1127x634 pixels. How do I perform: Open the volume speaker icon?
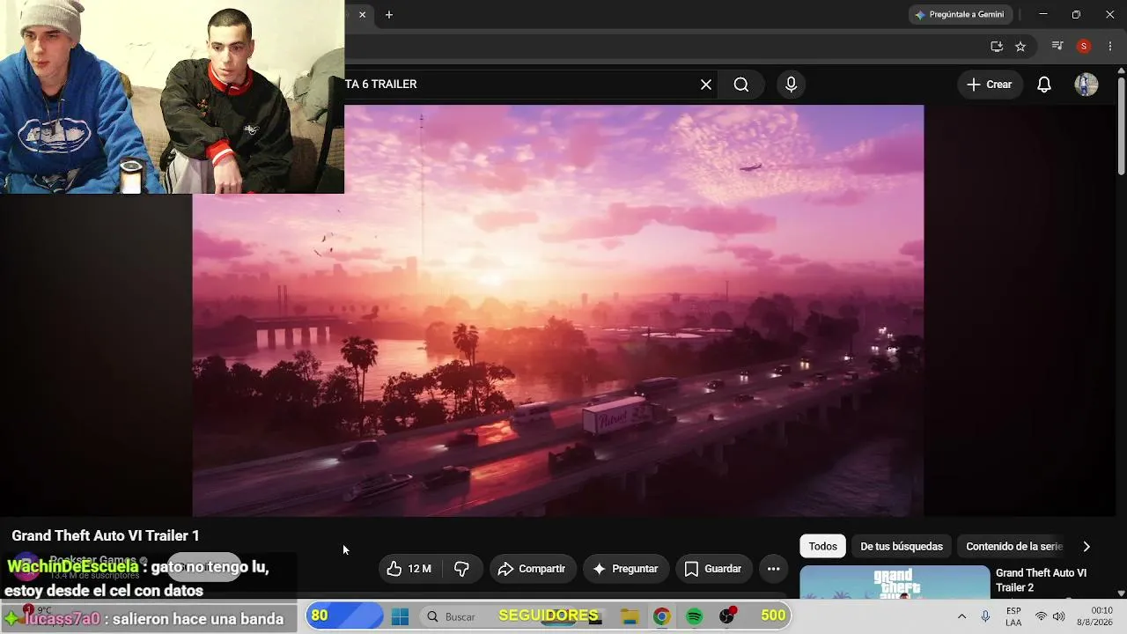[1058, 616]
